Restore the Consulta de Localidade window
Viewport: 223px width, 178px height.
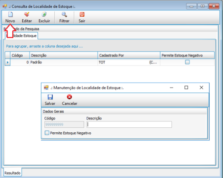coord(203,6)
